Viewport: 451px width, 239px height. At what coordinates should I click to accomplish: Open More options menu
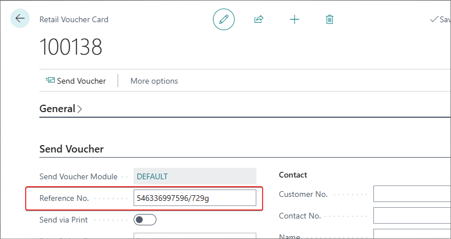pyautogui.click(x=154, y=81)
